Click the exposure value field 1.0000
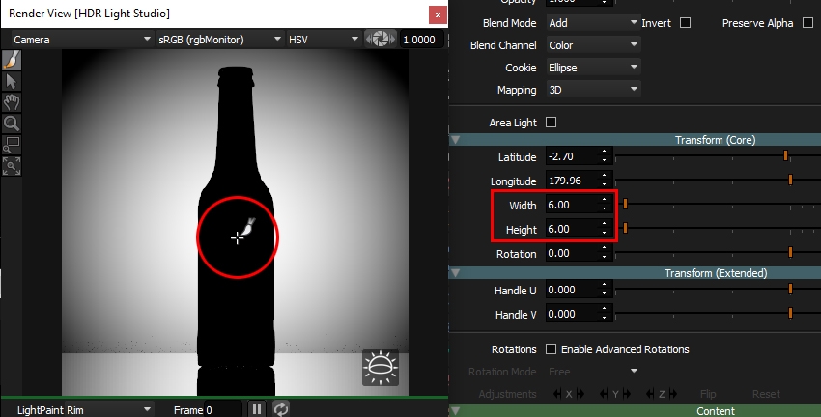This screenshot has width=821, height=417. [421, 40]
